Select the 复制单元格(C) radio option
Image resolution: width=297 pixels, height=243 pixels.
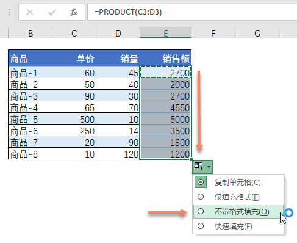[x=238, y=182]
